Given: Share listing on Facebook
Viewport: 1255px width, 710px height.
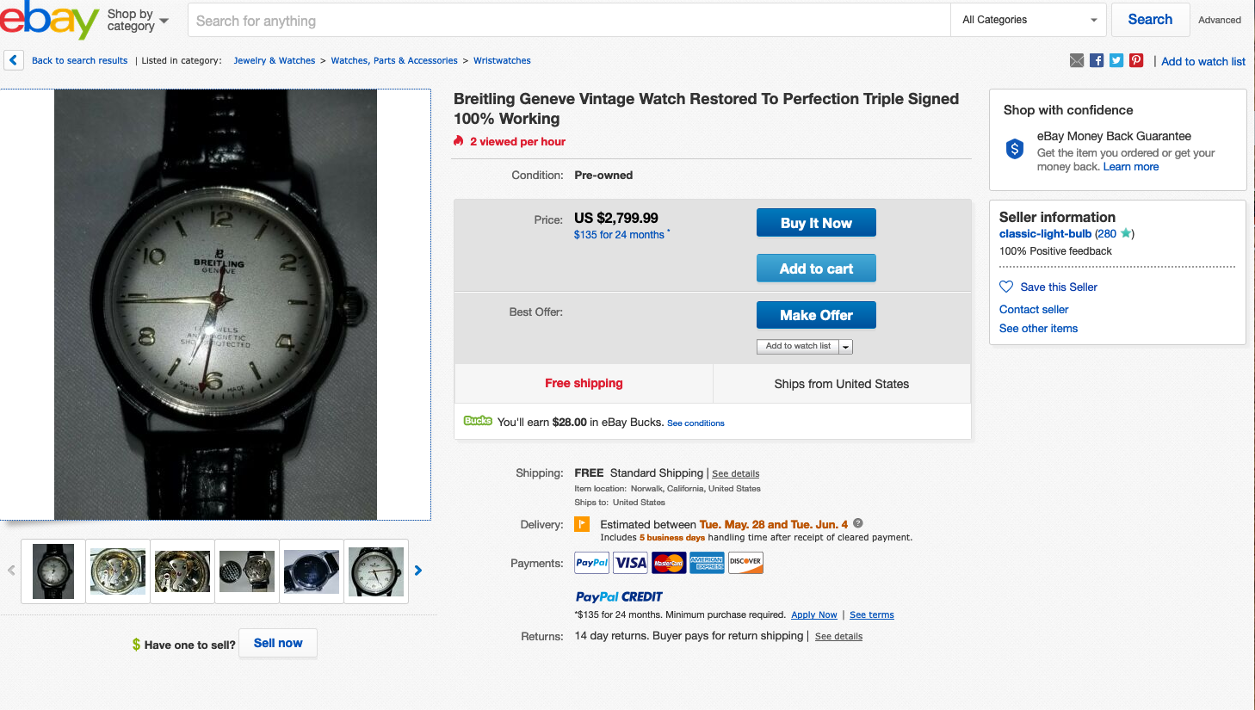Looking at the screenshot, I should pyautogui.click(x=1097, y=60).
